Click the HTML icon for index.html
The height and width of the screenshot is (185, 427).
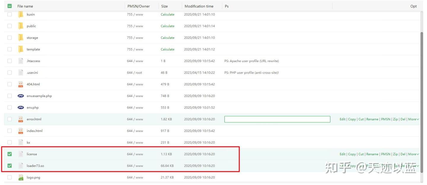[x=20, y=131]
